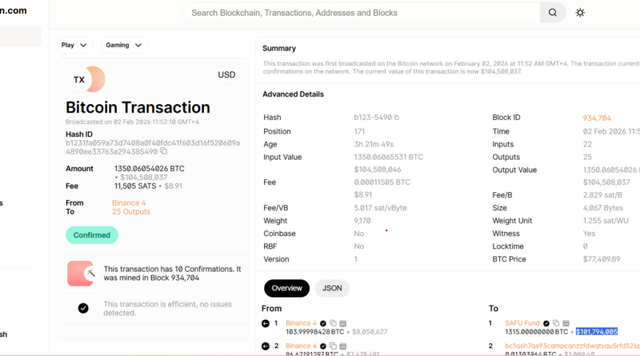Focus the blockchain search input field
This screenshot has height=356, width=640.
point(362,13)
